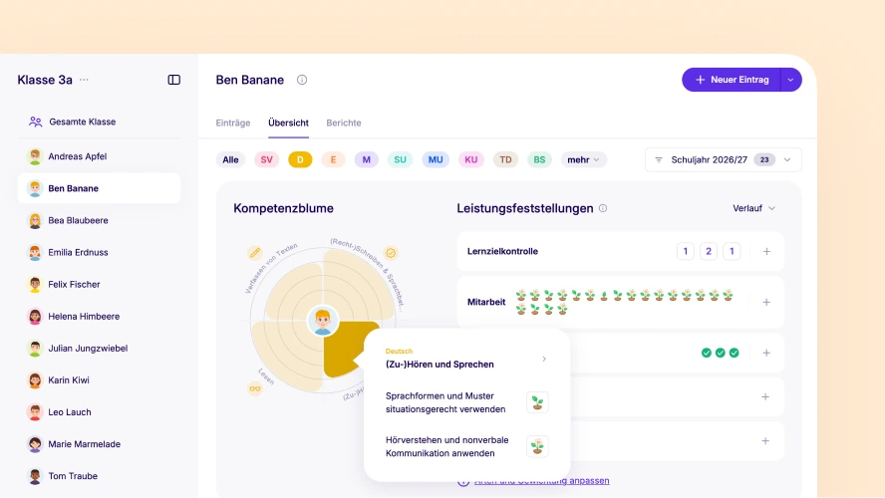Click the three dots next to Klasse 3a
The image size is (885, 498).
(84, 80)
